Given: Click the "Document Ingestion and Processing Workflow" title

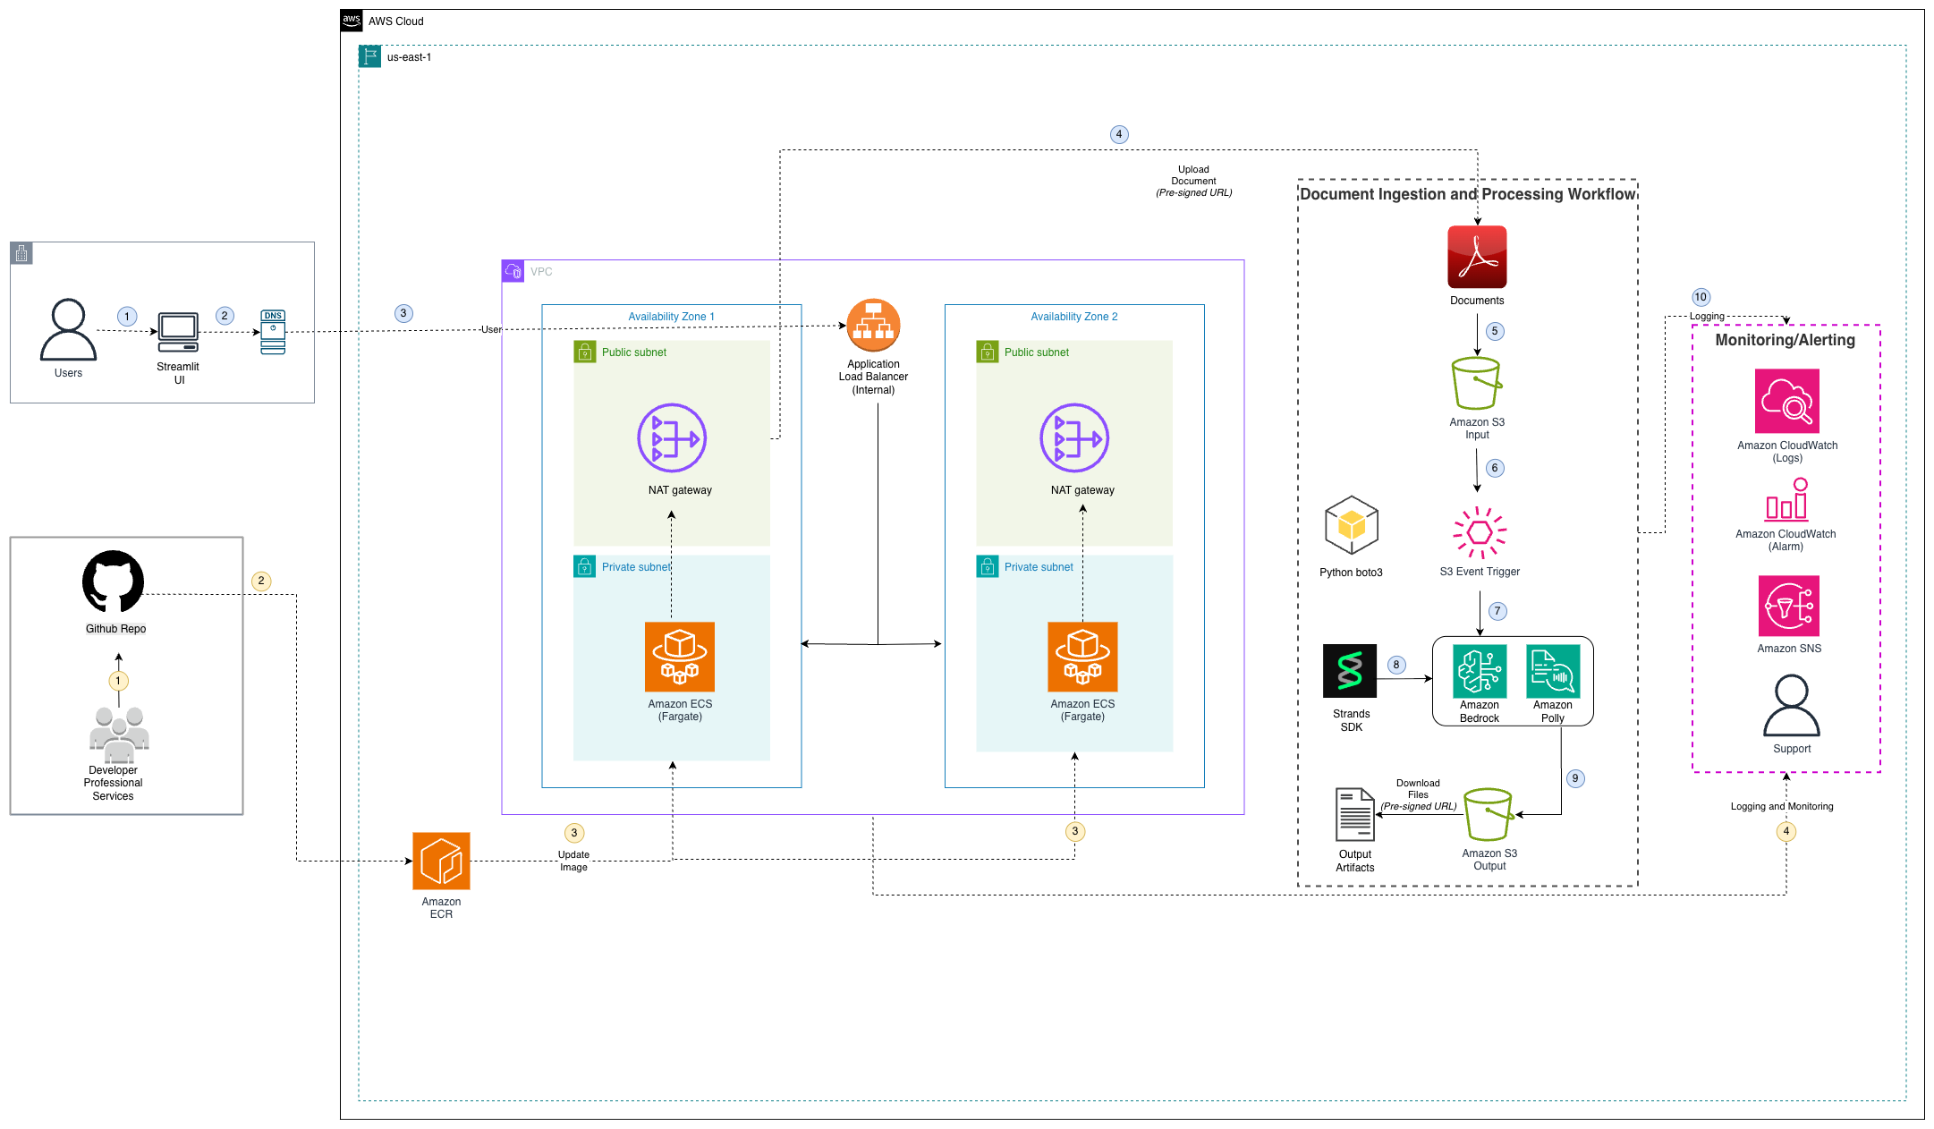Looking at the screenshot, I should pos(1468,194).
